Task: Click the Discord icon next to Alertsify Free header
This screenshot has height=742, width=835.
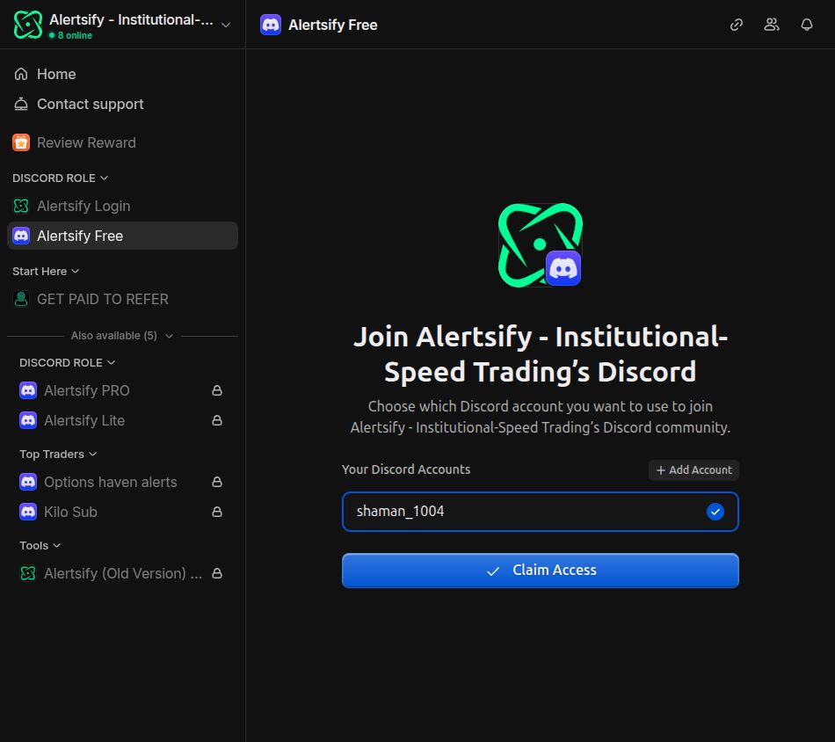Action: click(271, 25)
